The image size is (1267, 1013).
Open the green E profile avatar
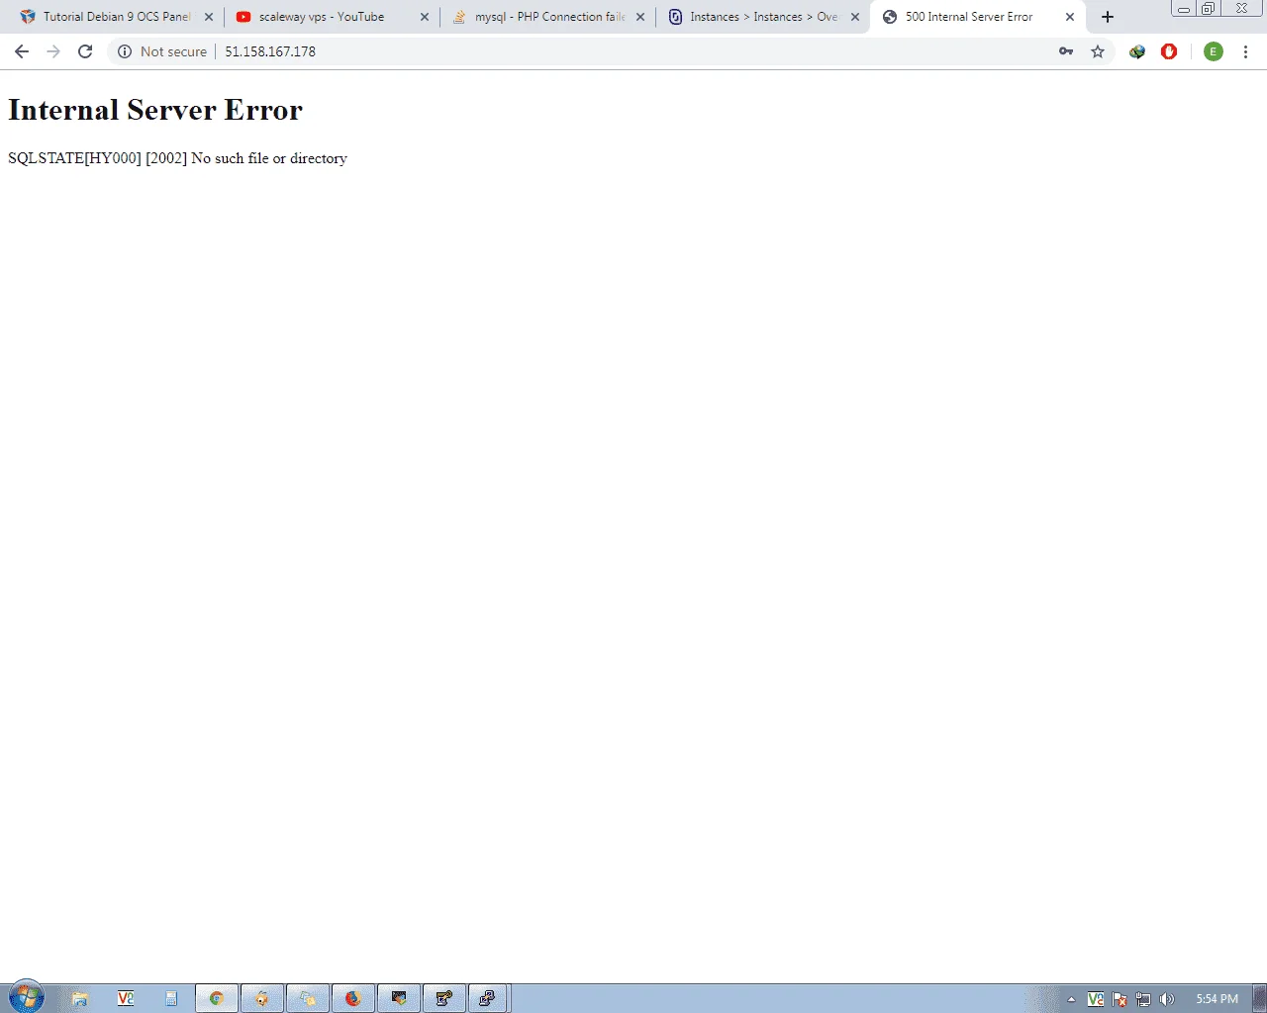pyautogui.click(x=1214, y=51)
